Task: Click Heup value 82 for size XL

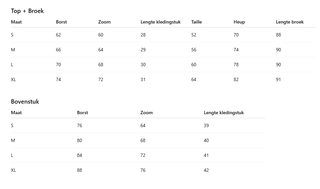Action: click(x=236, y=79)
